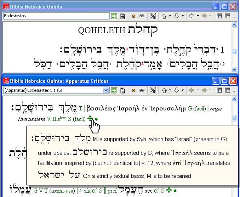Click the first panel layout icon in Apparatus window

219,90
